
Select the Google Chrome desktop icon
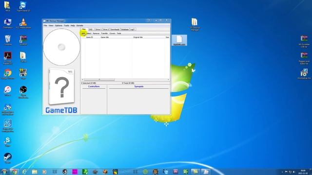pos(8,74)
